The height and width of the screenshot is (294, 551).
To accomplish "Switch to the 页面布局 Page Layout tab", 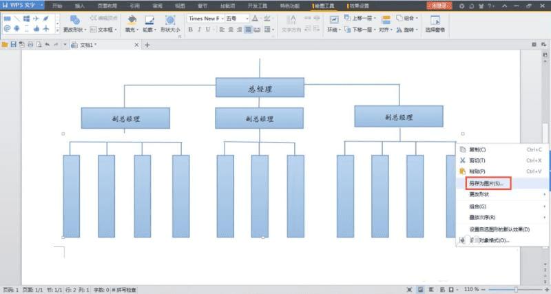I will (x=107, y=6).
